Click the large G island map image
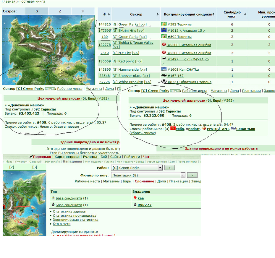Screen dimensions: 275x258 click(x=48, y=50)
